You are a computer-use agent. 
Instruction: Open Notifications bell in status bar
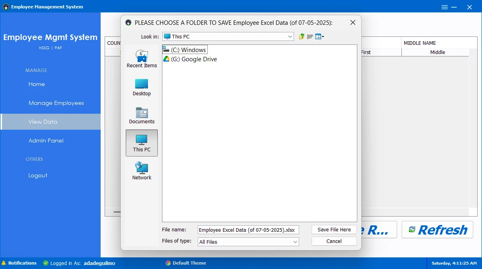[x=19, y=263]
